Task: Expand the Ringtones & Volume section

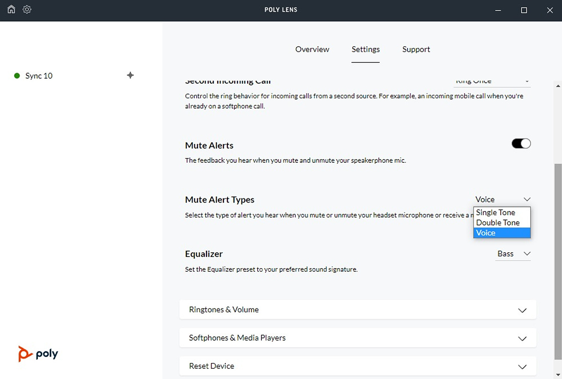Action: [358, 310]
